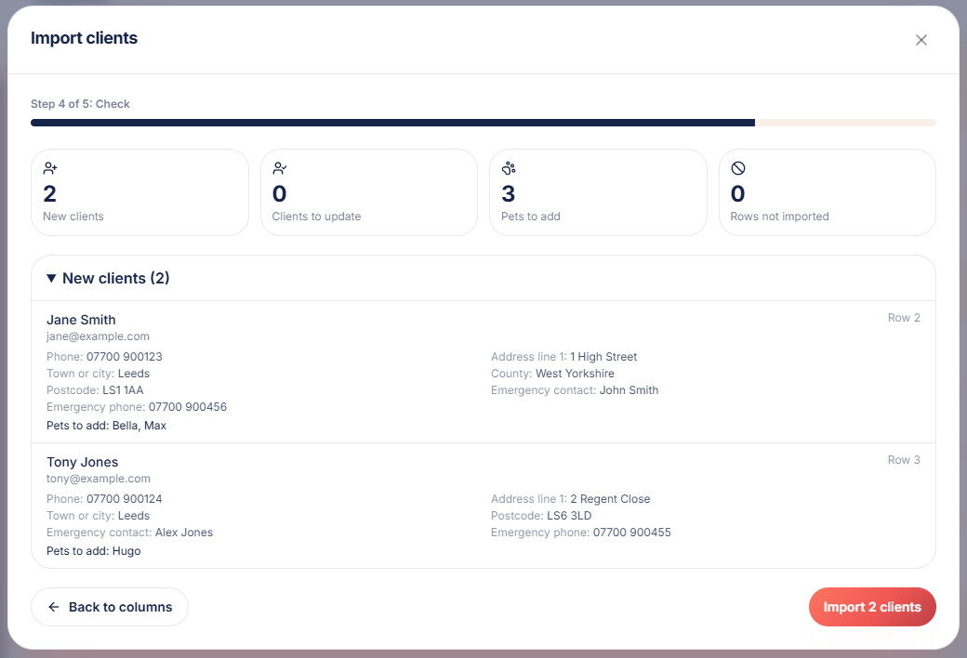
Task: Click emergency phone 07700 900455
Action: (x=631, y=533)
